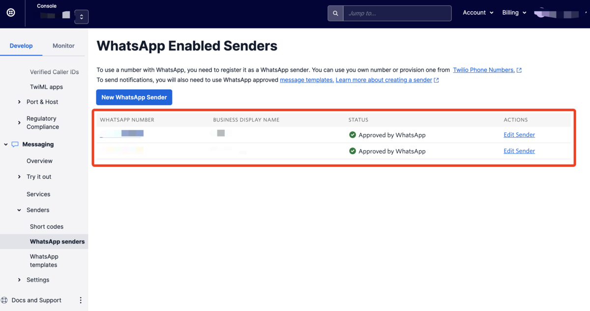Open the message templates link
This screenshot has width=590, height=311.
(307, 80)
